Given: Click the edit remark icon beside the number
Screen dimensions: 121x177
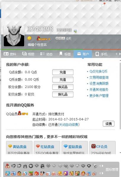Looking at the screenshot, I should (x=75, y=31).
